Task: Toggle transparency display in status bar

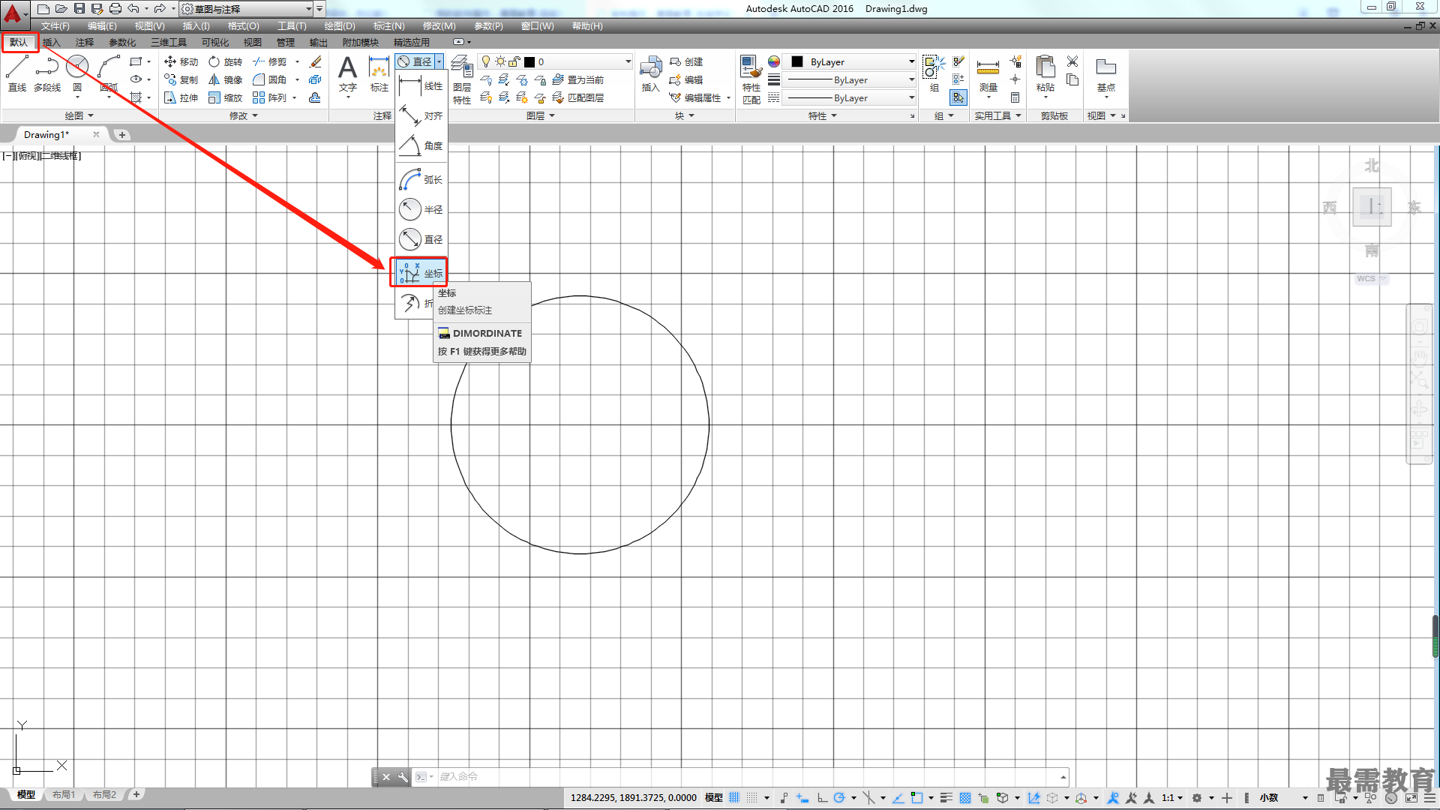Action: point(965,798)
